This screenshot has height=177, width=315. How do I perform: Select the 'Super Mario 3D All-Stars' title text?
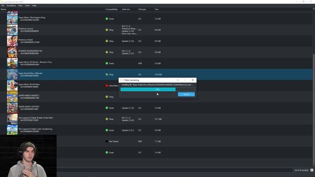click(29, 84)
